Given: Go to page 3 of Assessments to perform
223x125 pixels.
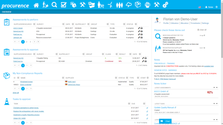Looking at the screenshot, I should pos(30,42).
